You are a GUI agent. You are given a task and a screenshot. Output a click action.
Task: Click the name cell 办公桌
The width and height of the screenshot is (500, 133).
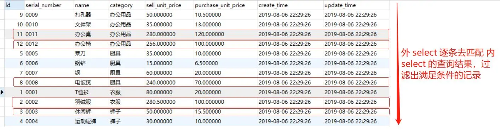click(83, 34)
